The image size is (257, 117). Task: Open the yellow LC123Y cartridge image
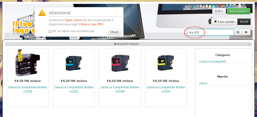point(166,63)
